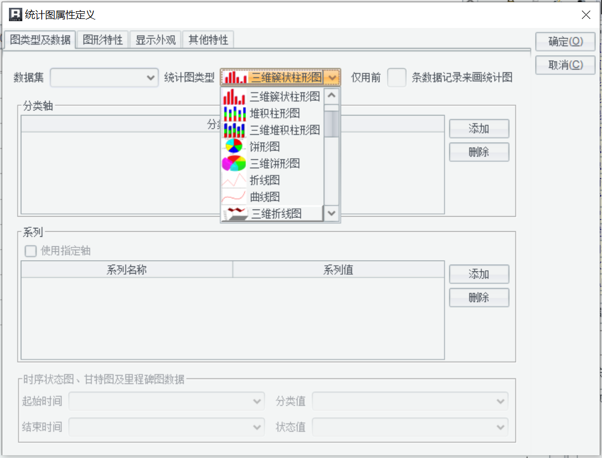Viewport: 602px width, 458px height.
Task: Pick 三维饼形图 chart type
Action: coord(272,163)
